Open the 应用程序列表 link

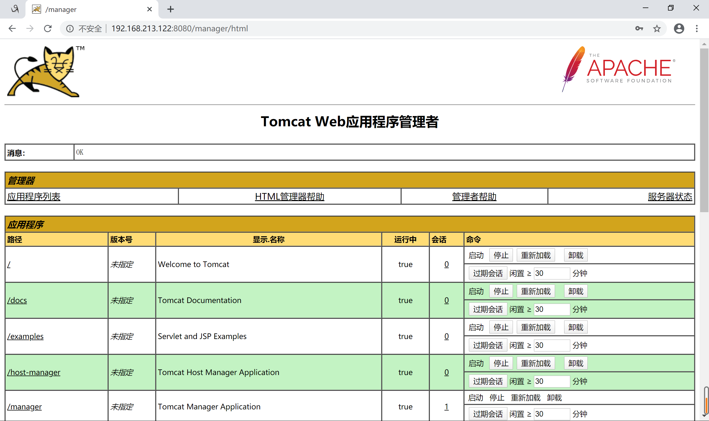click(x=34, y=197)
